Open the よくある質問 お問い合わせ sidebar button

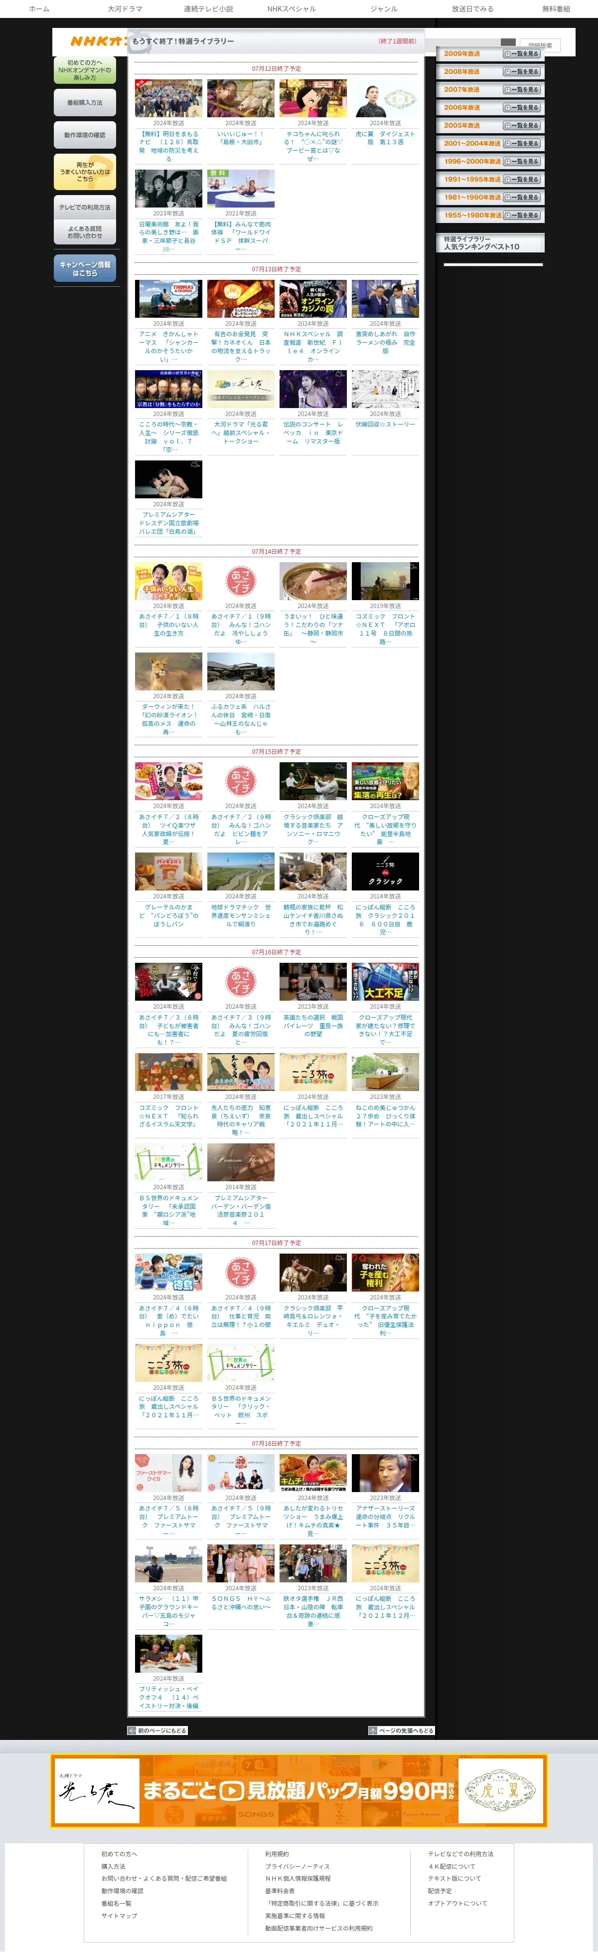[x=85, y=232]
